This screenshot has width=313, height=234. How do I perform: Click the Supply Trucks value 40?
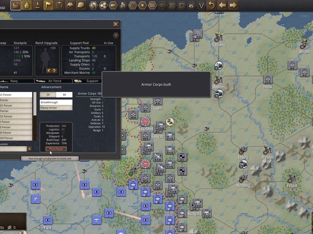point(94,48)
